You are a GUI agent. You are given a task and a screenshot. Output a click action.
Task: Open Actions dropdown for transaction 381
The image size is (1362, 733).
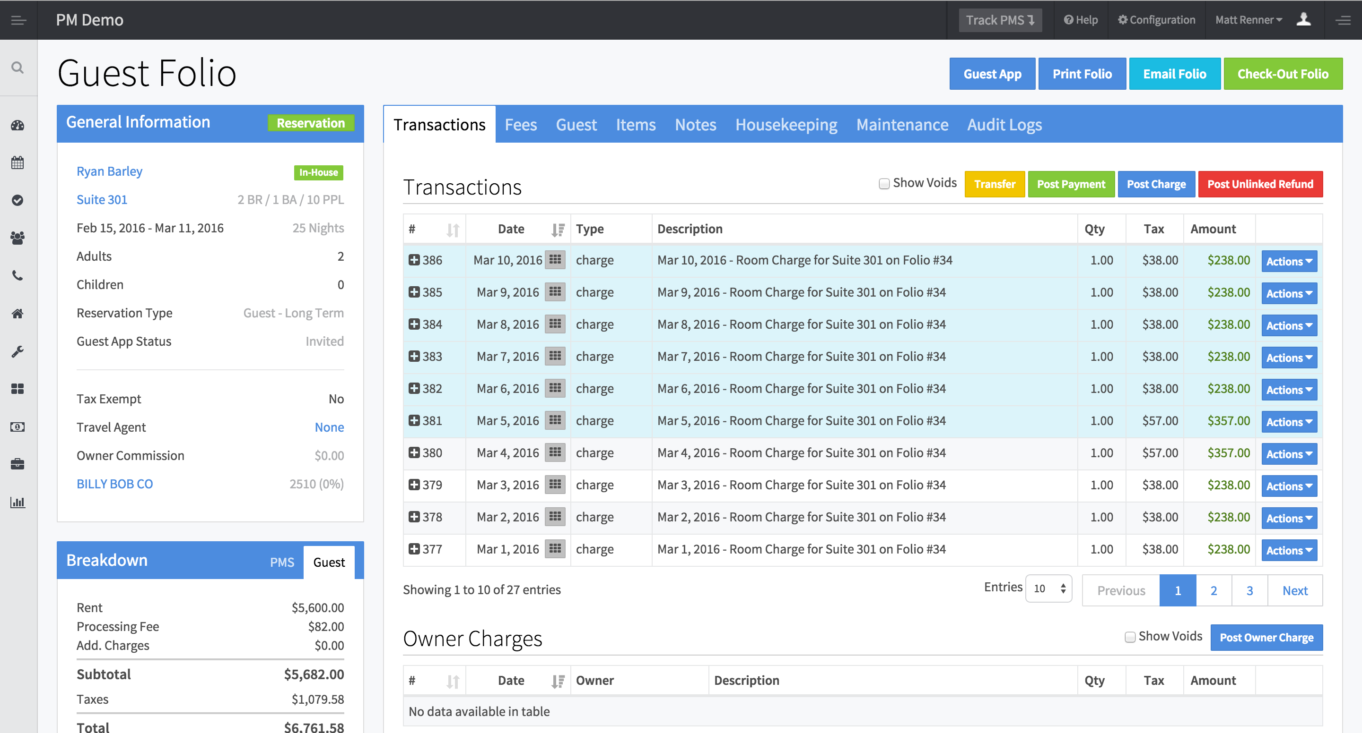point(1289,422)
